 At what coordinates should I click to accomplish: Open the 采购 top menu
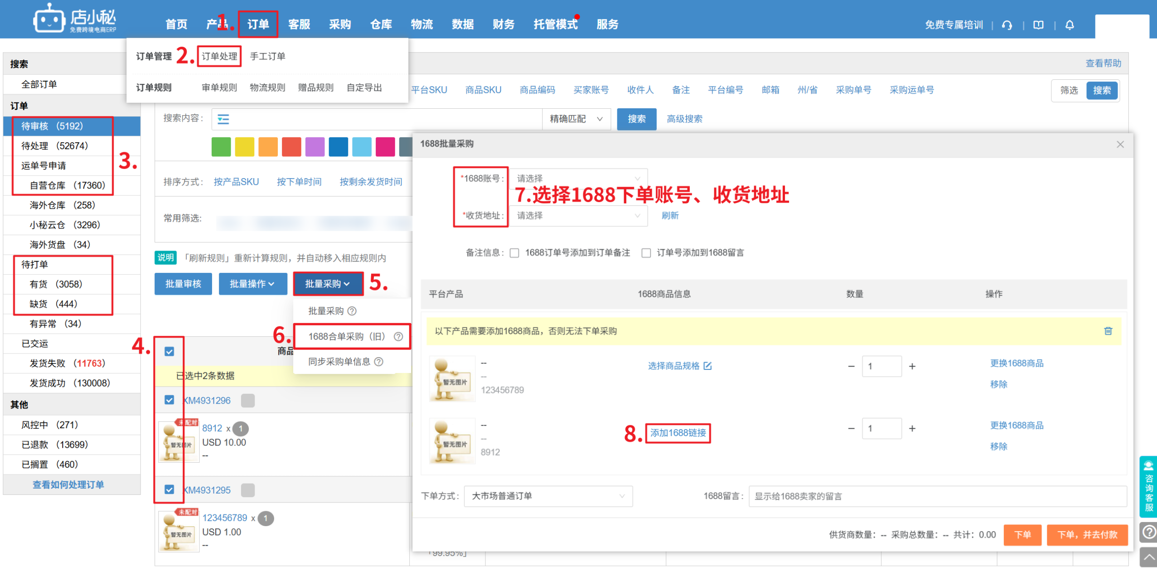[x=340, y=24]
